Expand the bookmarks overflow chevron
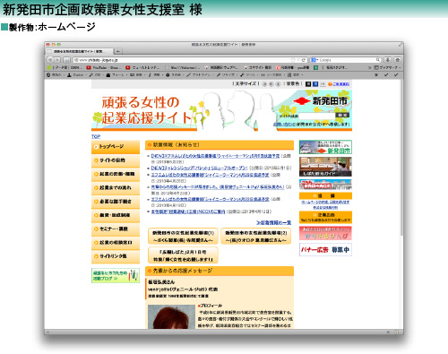Screen dimensions: 448x354 click(x=370, y=67)
